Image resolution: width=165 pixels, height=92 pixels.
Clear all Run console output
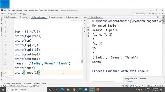click(88, 36)
